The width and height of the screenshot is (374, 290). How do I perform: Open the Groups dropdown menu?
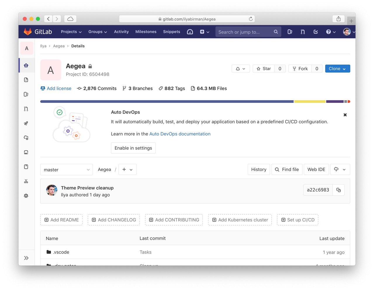tap(98, 32)
